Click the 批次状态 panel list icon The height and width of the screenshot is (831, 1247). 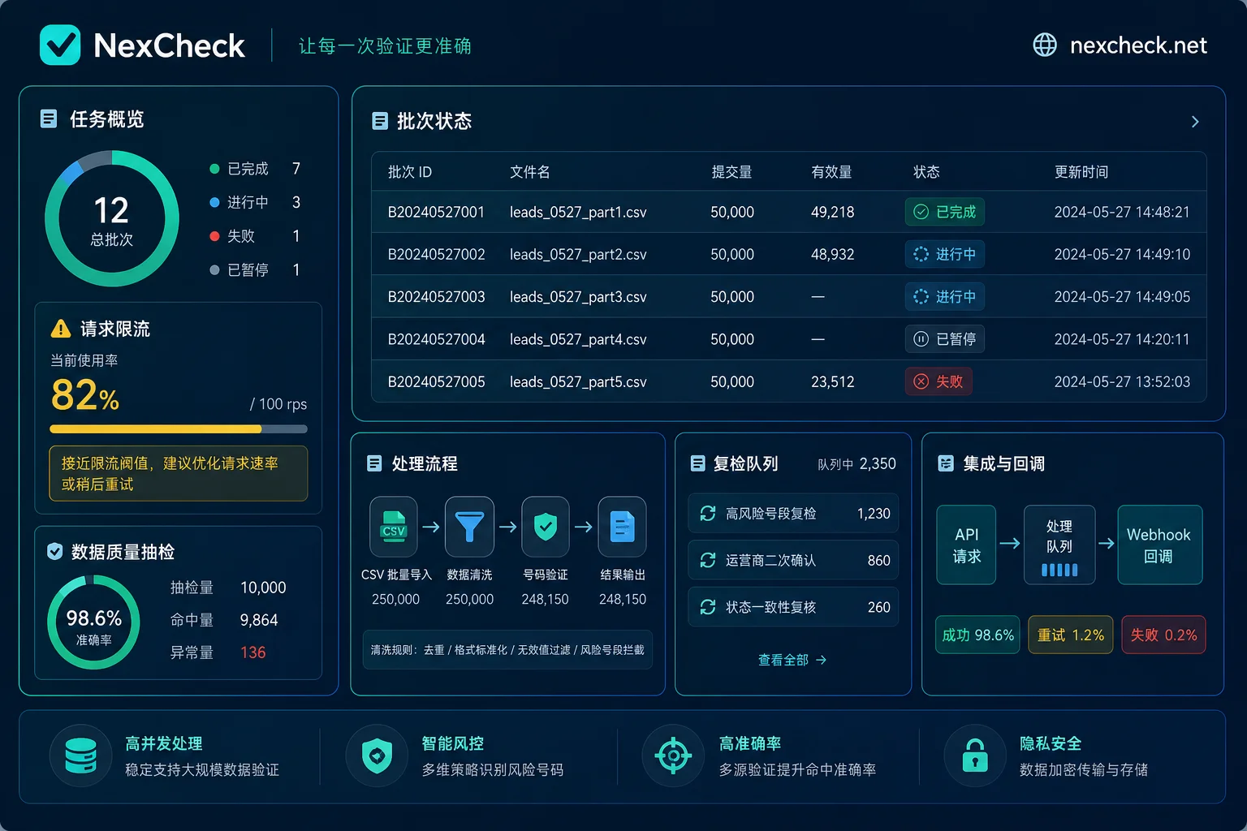coord(380,121)
